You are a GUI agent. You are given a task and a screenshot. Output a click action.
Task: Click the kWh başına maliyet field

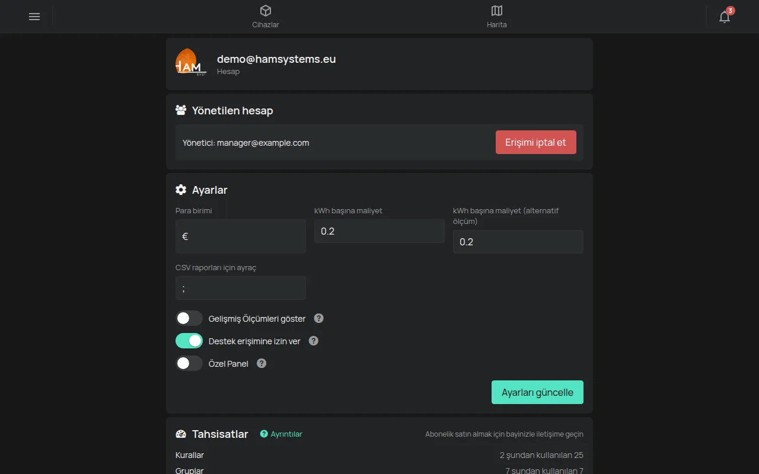tap(379, 231)
